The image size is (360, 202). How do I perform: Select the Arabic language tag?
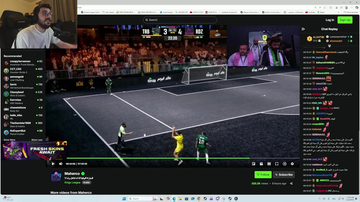[86, 182]
